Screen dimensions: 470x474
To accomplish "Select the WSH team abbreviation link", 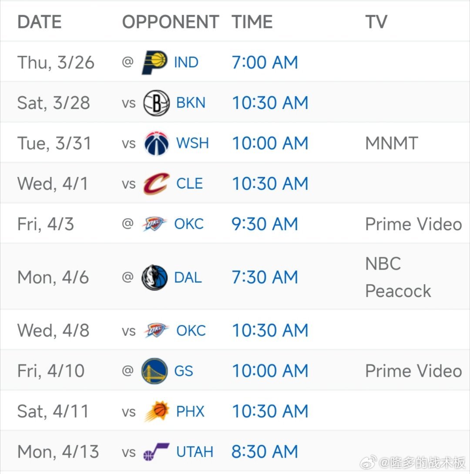I will point(192,143).
